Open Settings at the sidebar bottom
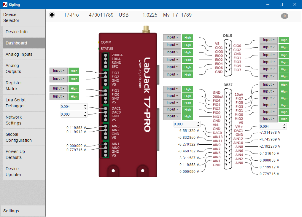Screen dimensions: 302x217 click(11, 211)
